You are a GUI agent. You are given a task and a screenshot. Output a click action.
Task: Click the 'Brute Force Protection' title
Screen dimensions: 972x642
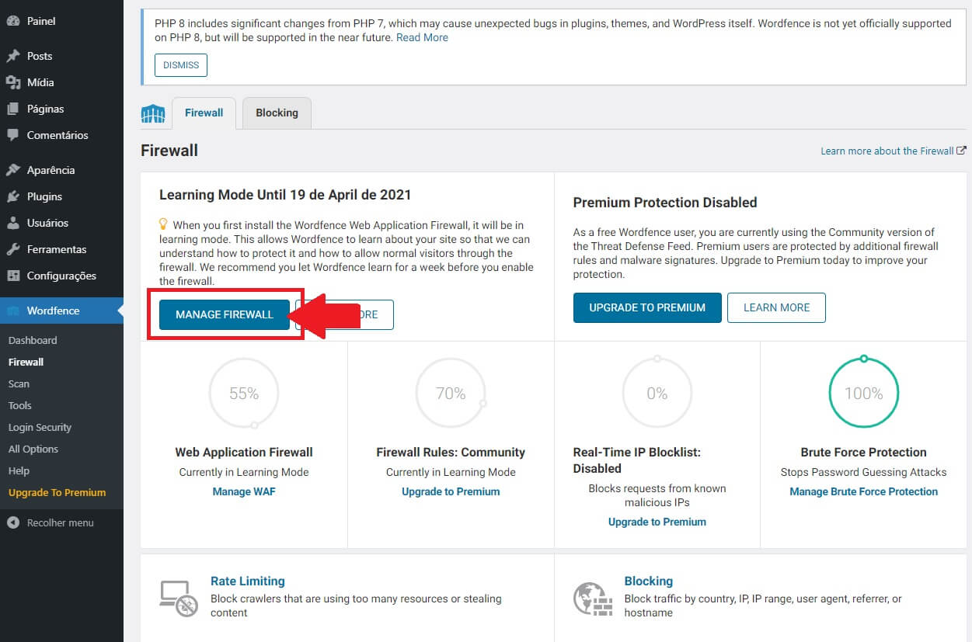[x=864, y=452]
